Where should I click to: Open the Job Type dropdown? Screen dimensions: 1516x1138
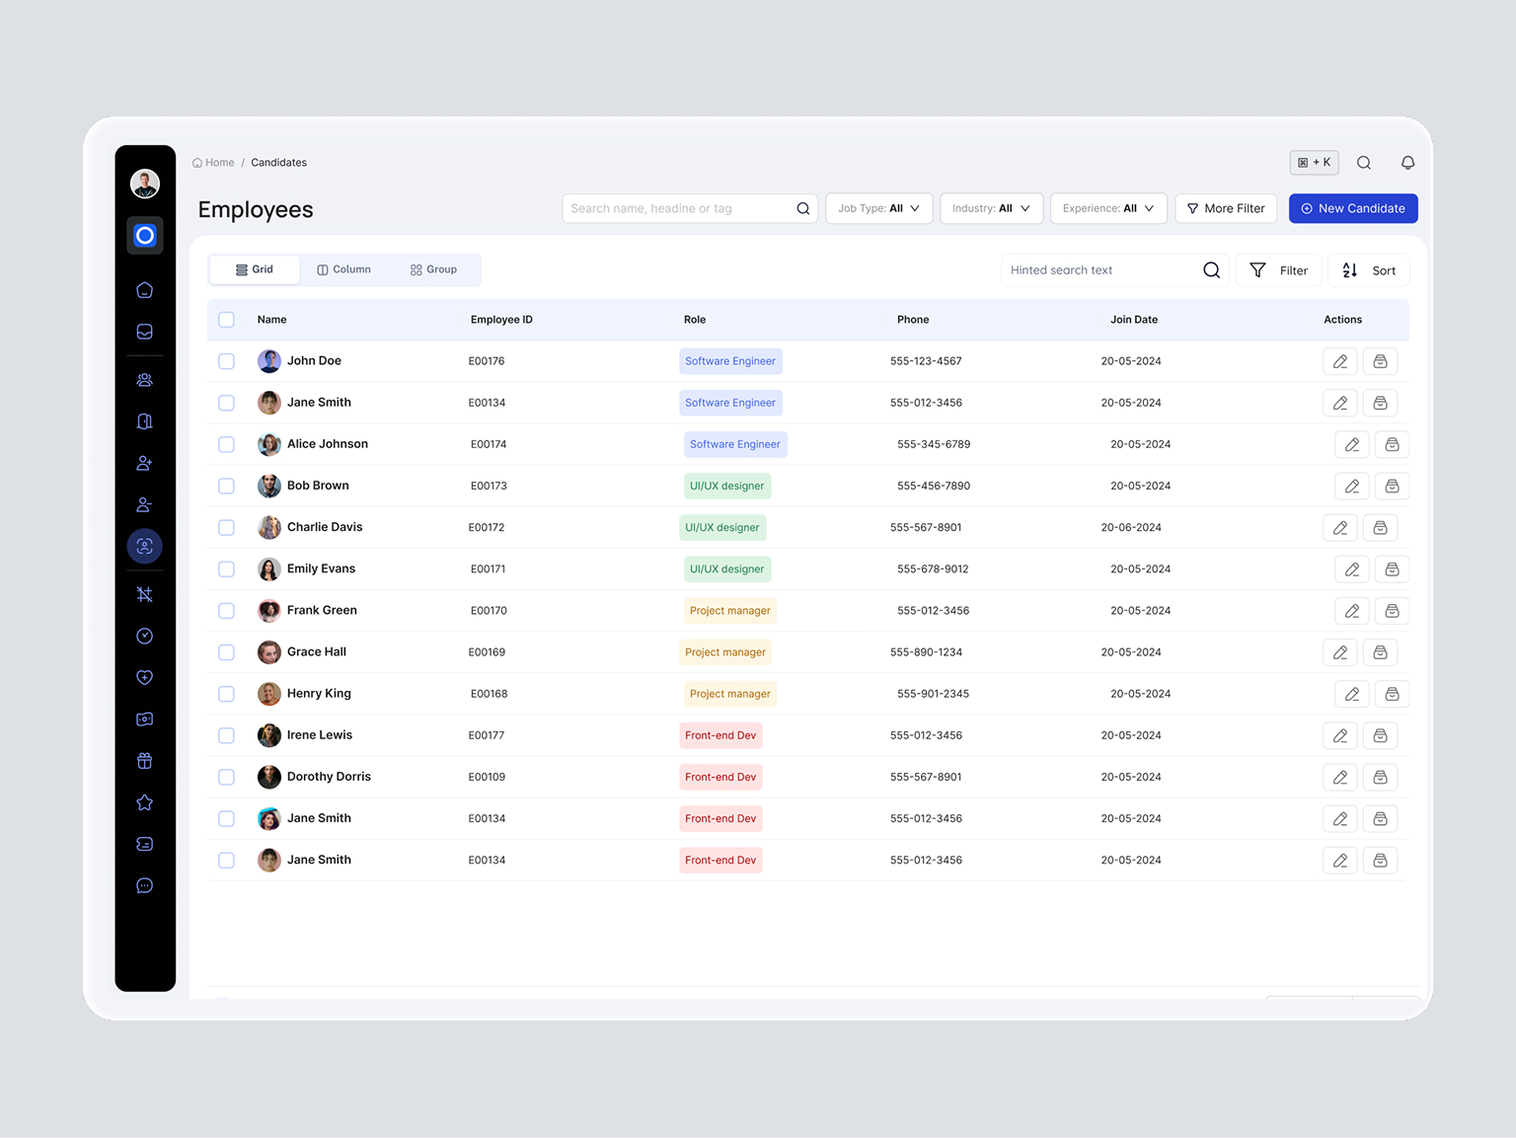click(x=878, y=208)
